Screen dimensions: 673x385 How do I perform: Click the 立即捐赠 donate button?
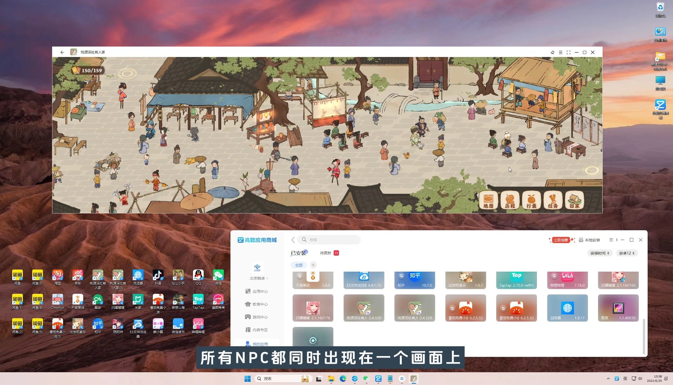pos(561,240)
